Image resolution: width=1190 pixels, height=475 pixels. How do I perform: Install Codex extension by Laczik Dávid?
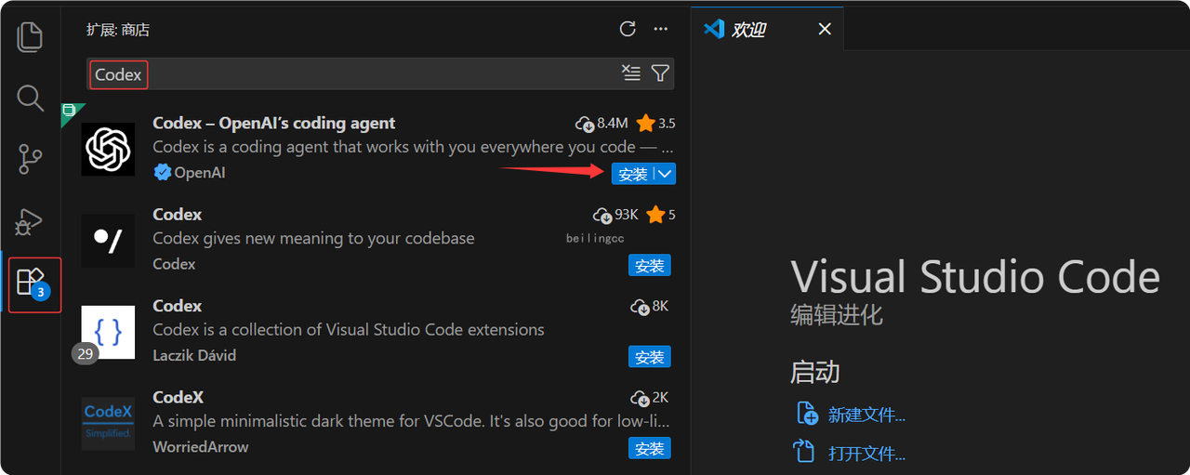tap(649, 357)
